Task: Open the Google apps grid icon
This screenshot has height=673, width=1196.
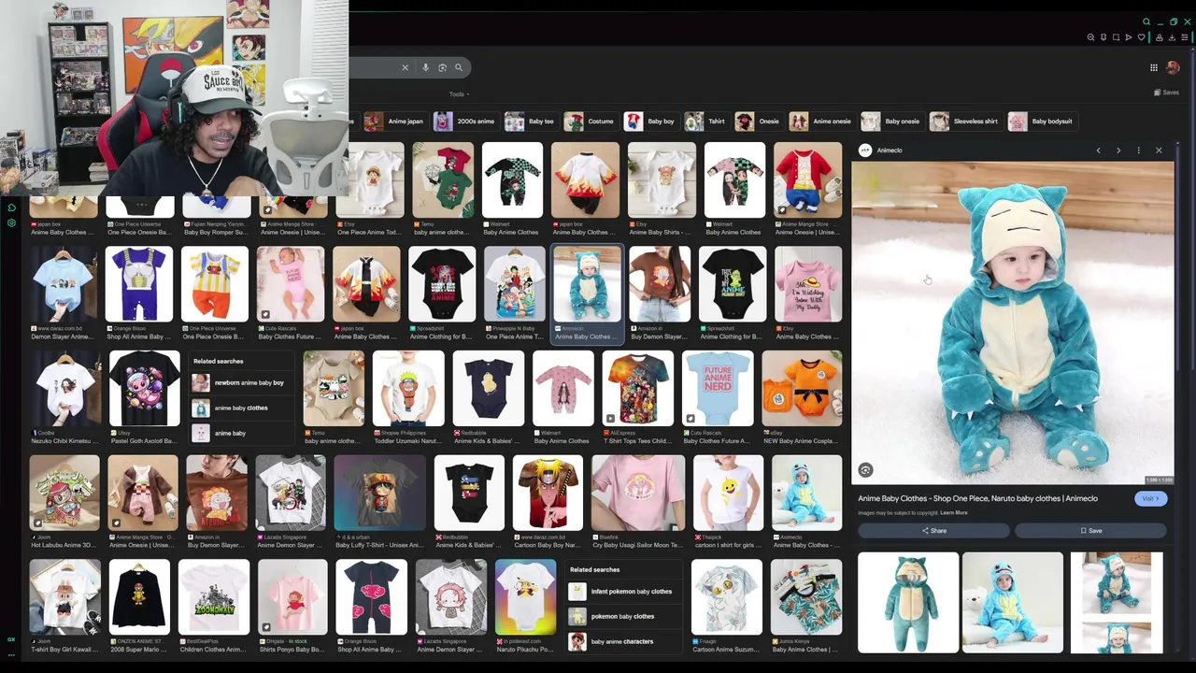Action: (1154, 67)
